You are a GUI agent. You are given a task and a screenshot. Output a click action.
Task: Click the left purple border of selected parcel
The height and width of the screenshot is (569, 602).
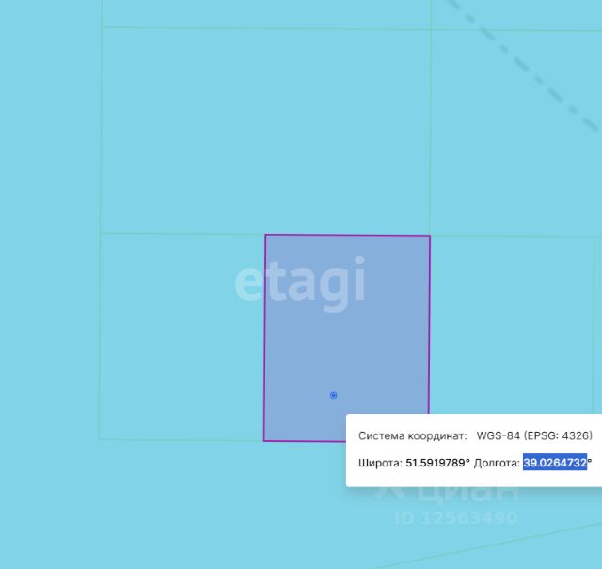tap(264, 338)
